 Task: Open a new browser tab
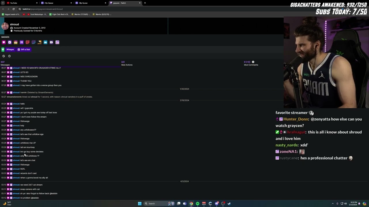(x=145, y=3)
